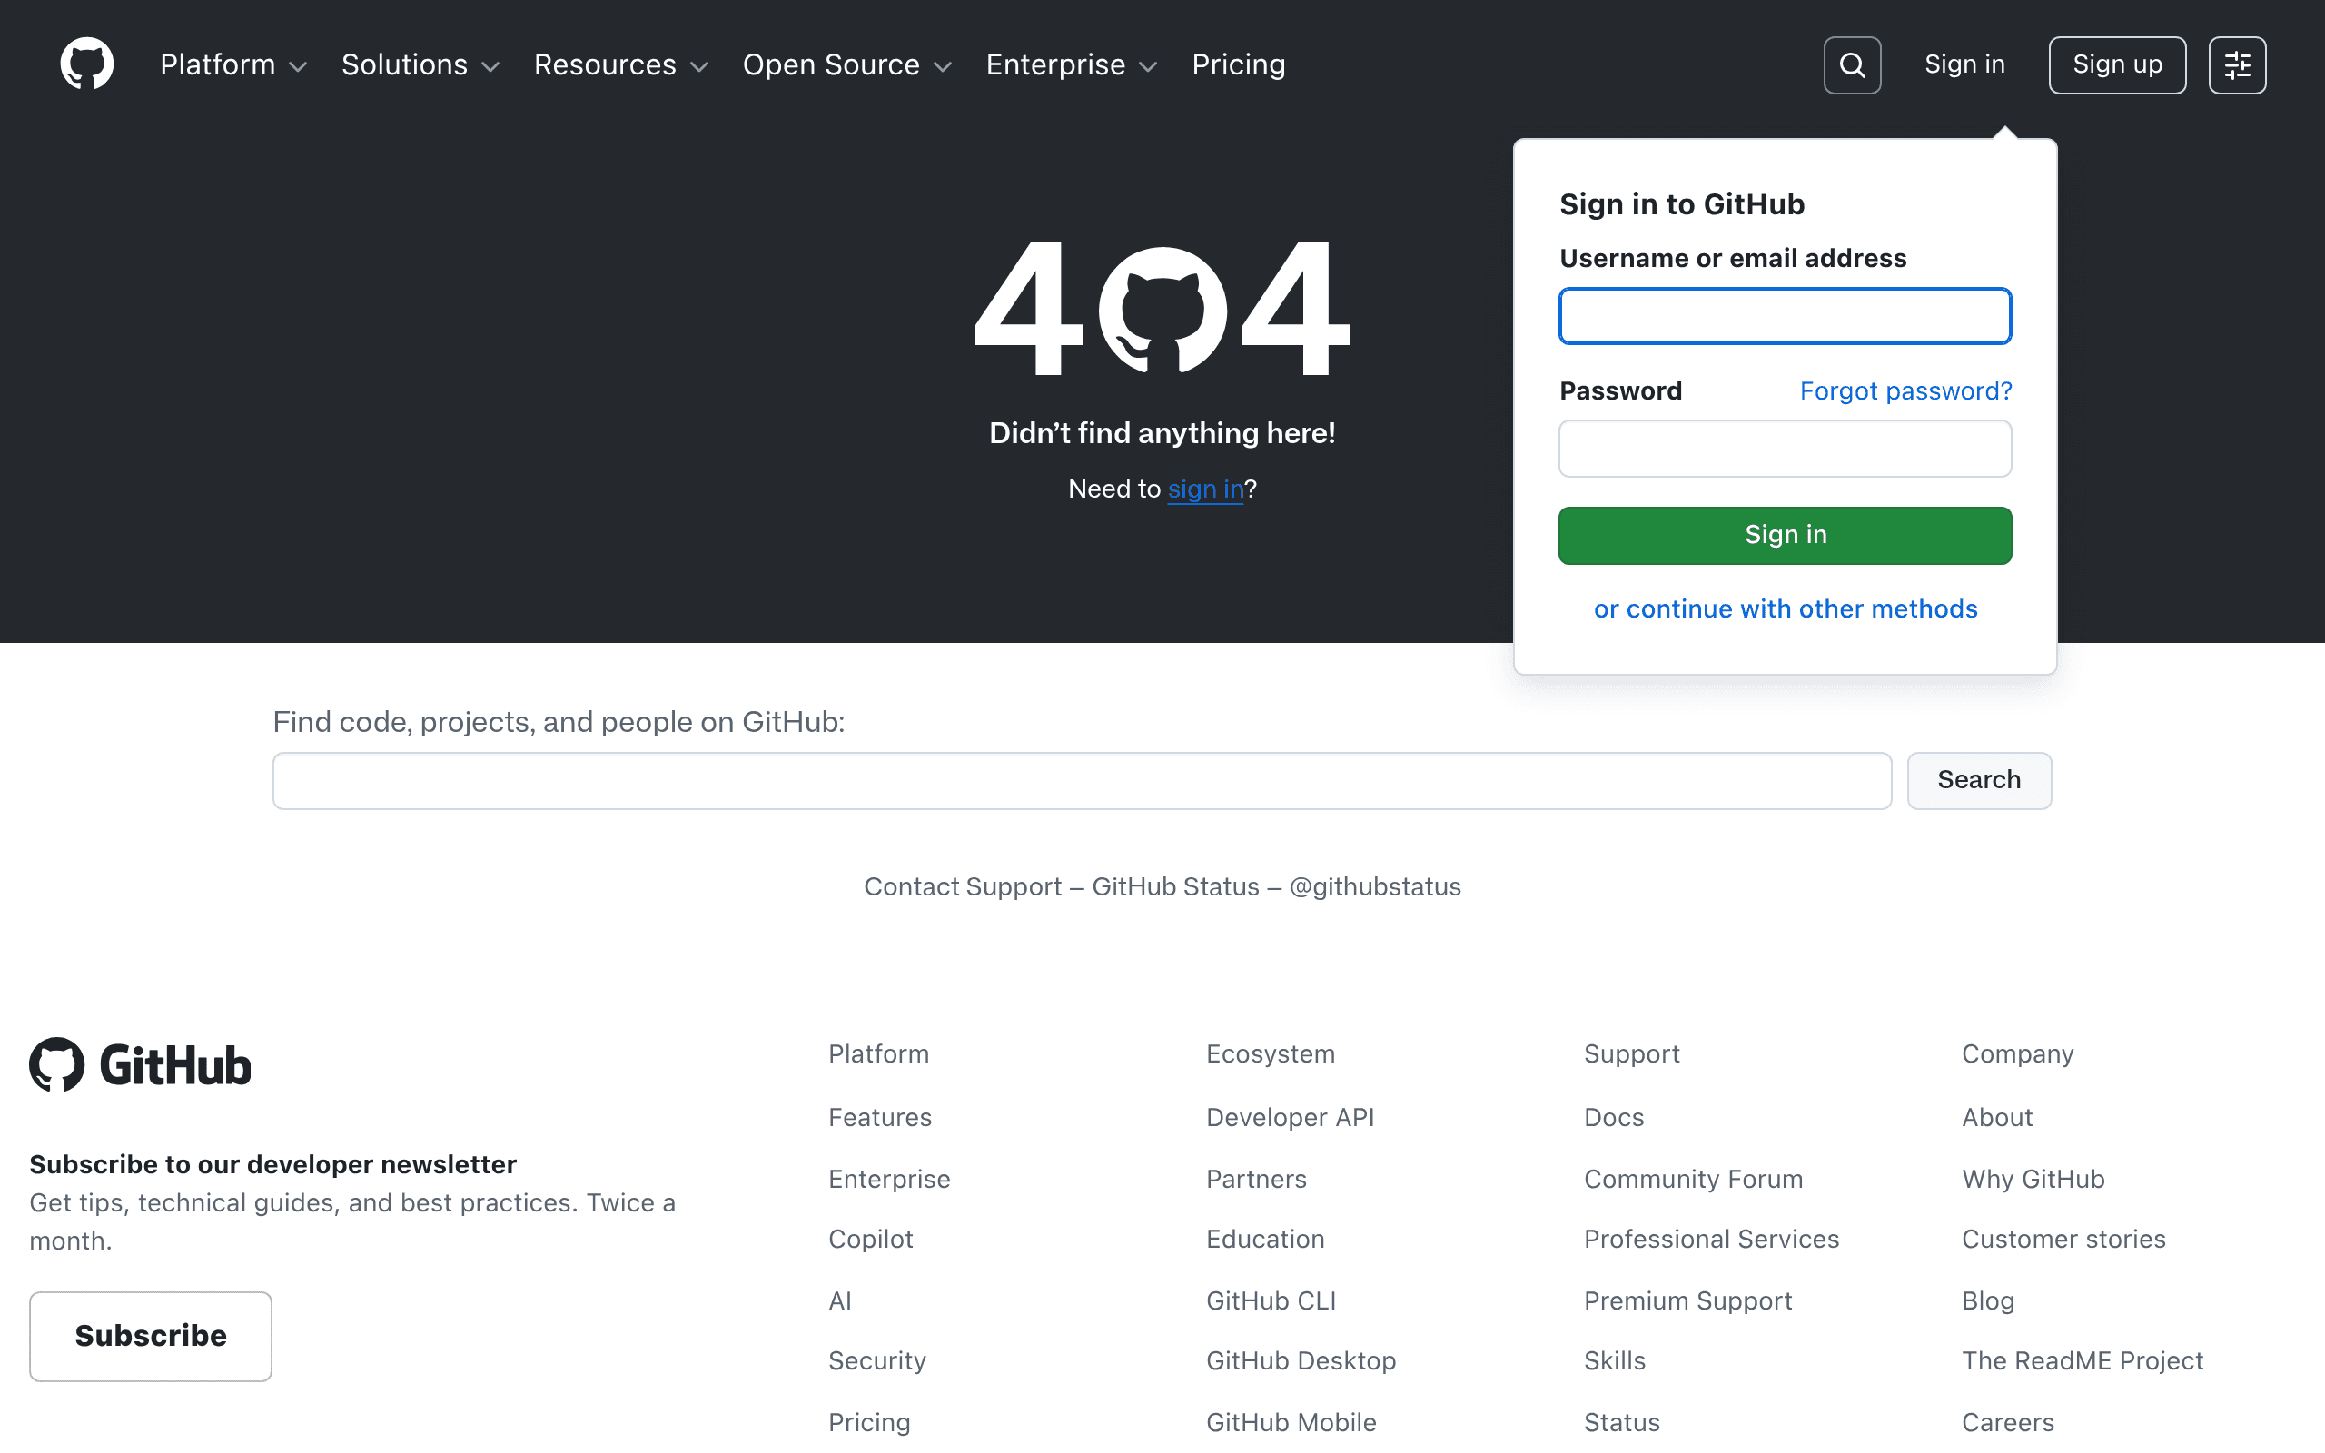Click the Ecosystem footer column heading
The height and width of the screenshot is (1453, 2325).
pos(1270,1054)
